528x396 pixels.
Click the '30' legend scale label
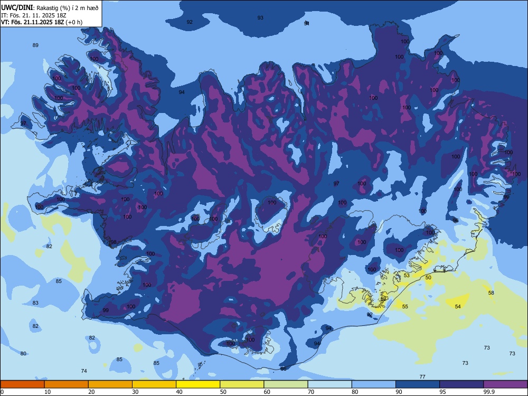point(135,392)
